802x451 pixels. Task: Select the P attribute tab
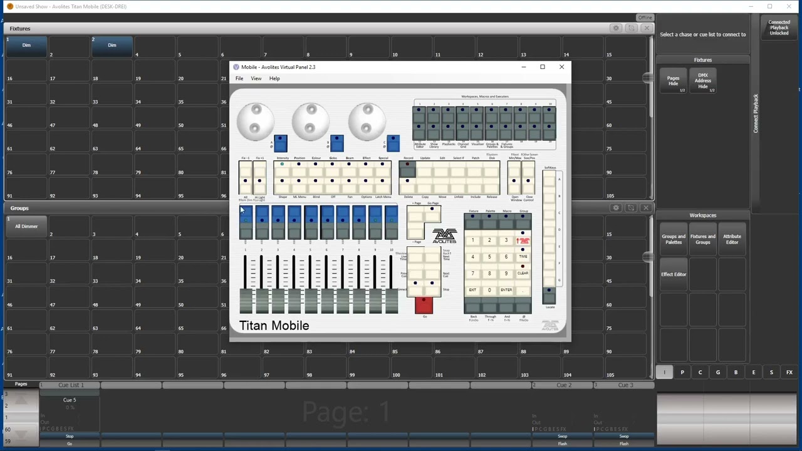[x=682, y=372]
